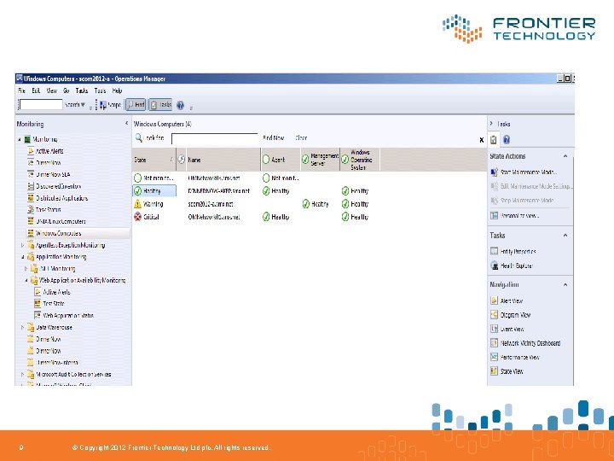Viewport: 614px width, 461px height.
Task: Open the Alert View navigation link
Action: click(x=507, y=301)
